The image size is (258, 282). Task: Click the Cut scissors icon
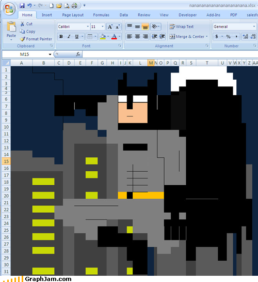(22, 24)
